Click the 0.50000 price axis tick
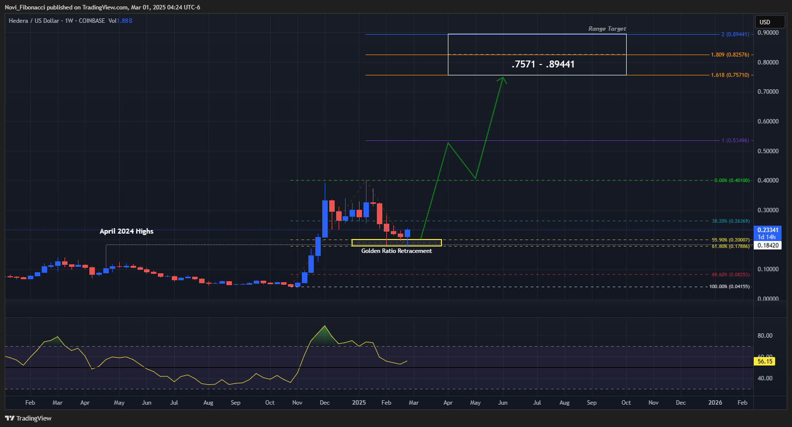Image resolution: width=792 pixels, height=427 pixels. [x=768, y=151]
